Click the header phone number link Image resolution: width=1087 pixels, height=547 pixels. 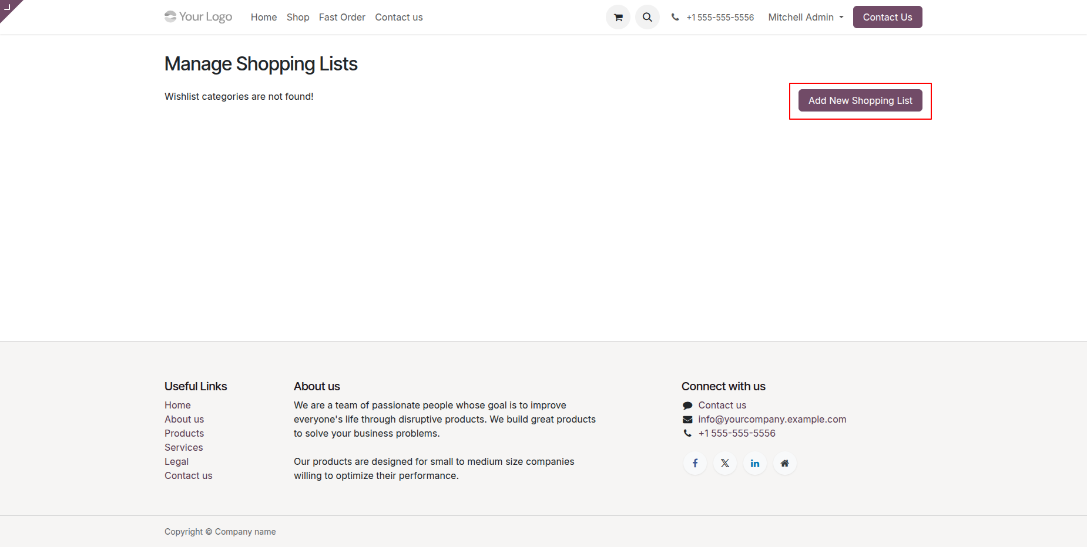pos(720,18)
